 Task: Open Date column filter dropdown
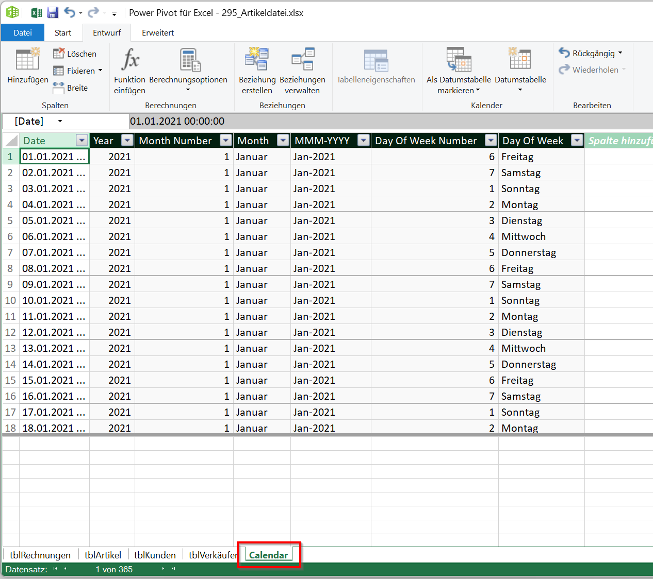click(x=82, y=140)
